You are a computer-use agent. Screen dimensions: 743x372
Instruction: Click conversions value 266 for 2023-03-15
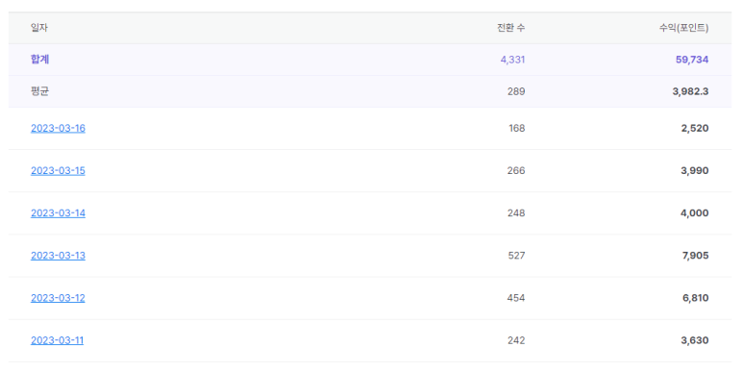click(516, 170)
